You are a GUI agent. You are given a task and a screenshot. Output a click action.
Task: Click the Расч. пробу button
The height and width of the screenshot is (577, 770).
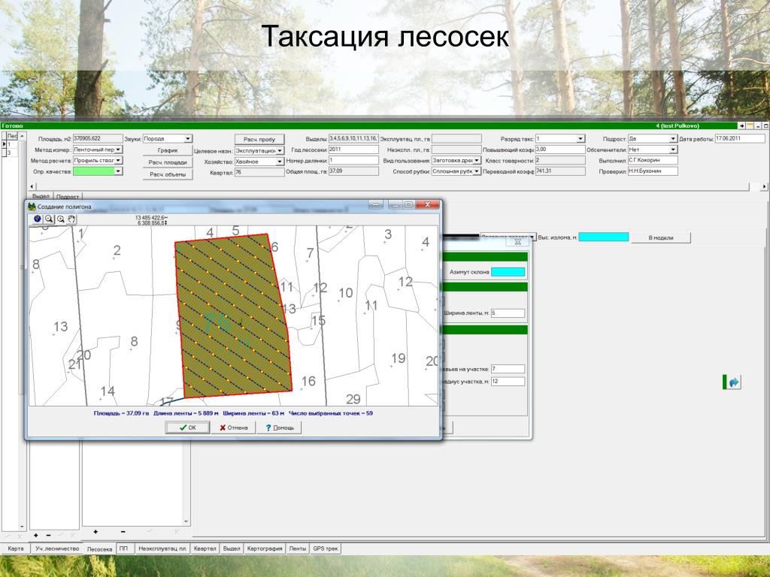point(259,139)
